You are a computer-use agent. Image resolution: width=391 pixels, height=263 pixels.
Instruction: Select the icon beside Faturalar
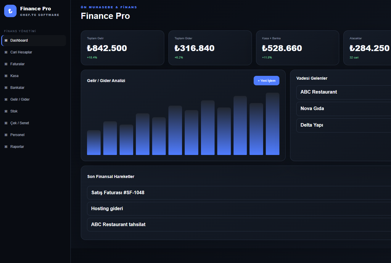(x=6, y=64)
